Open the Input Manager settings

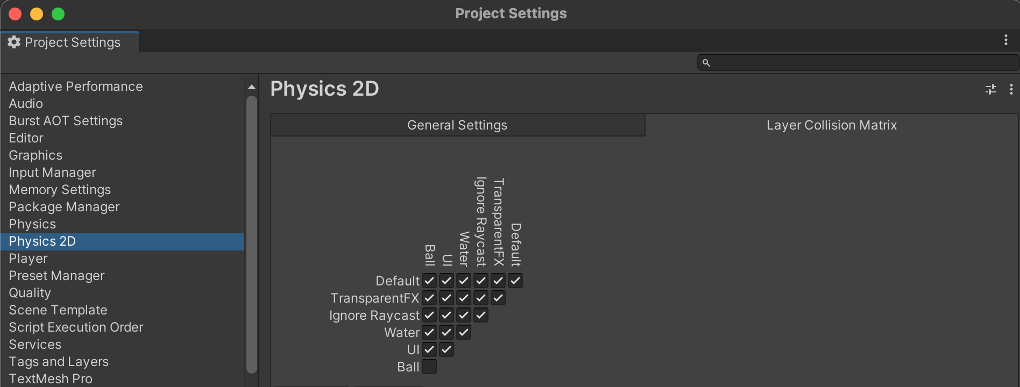coord(52,173)
